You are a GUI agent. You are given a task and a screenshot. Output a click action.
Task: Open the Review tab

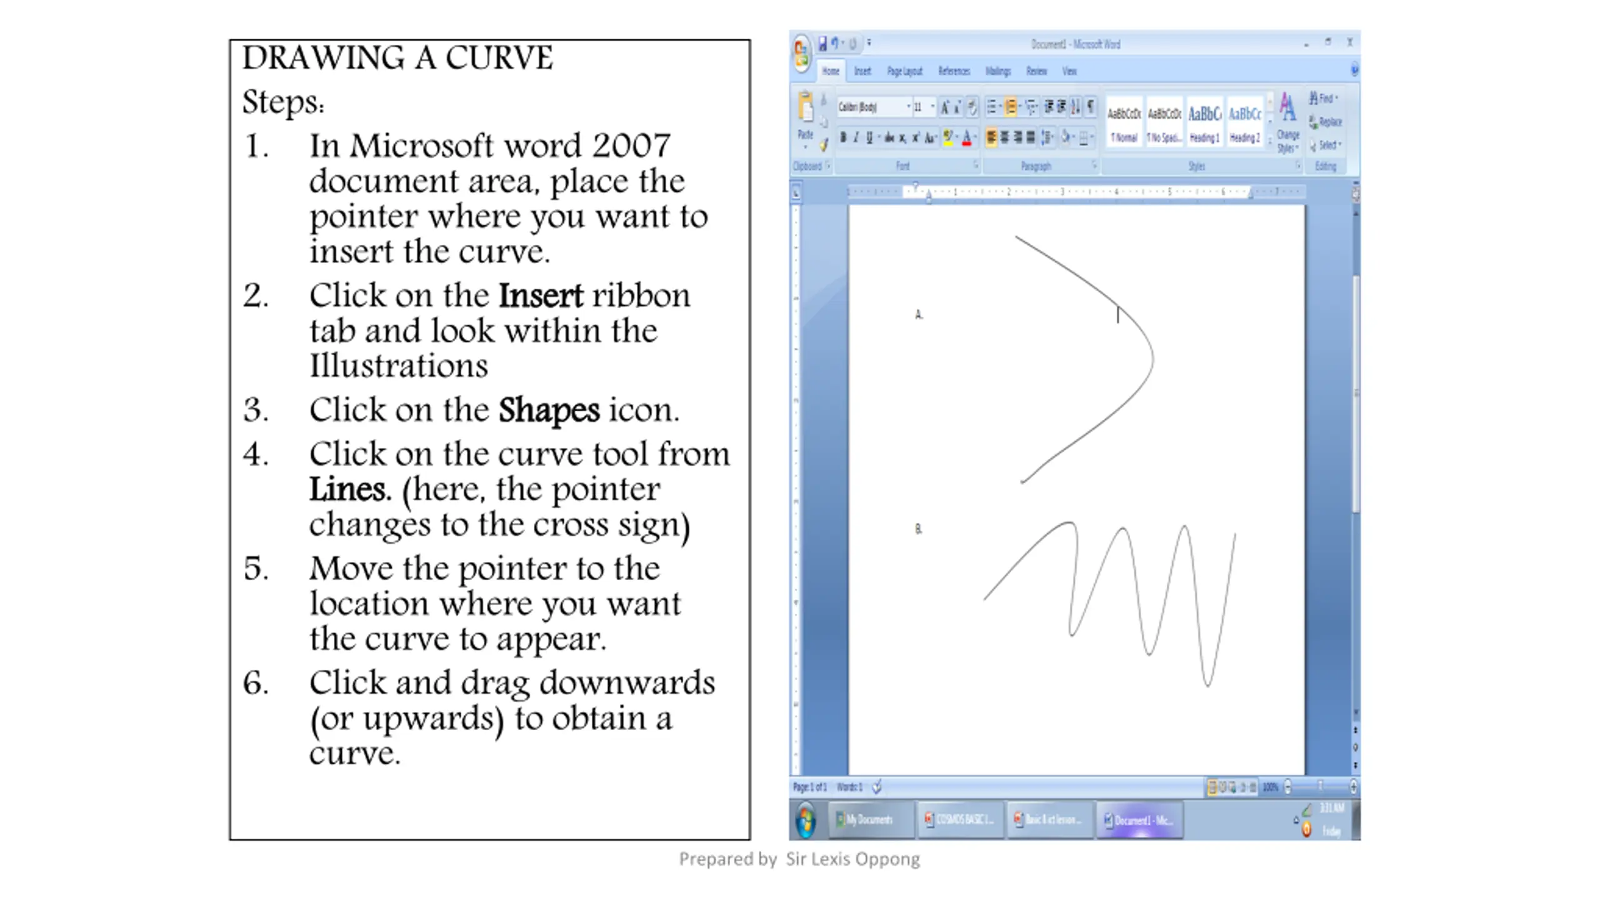pyautogui.click(x=1036, y=71)
